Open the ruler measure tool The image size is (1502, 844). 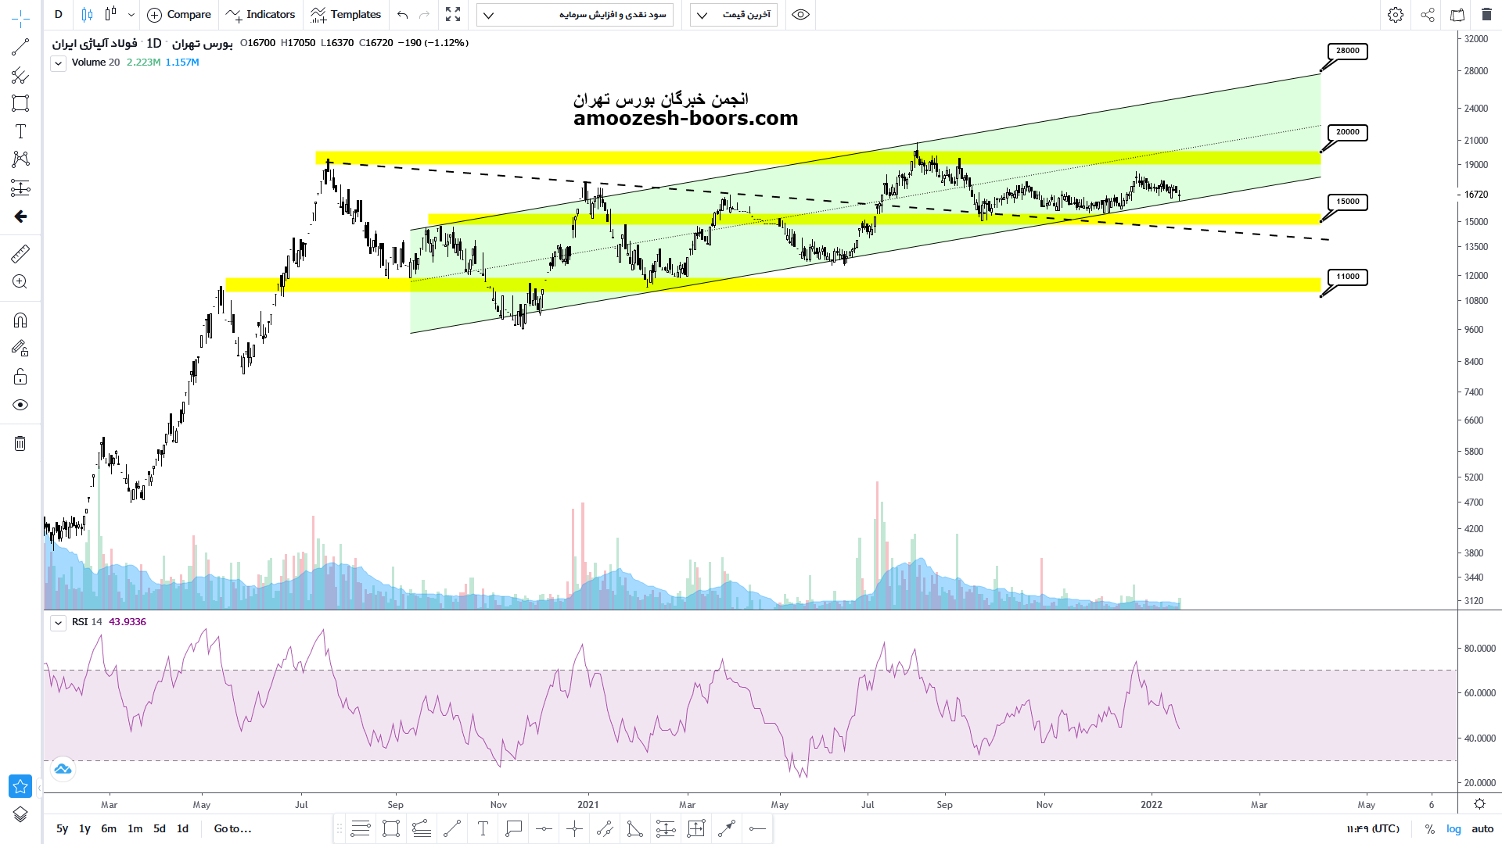tap(20, 253)
